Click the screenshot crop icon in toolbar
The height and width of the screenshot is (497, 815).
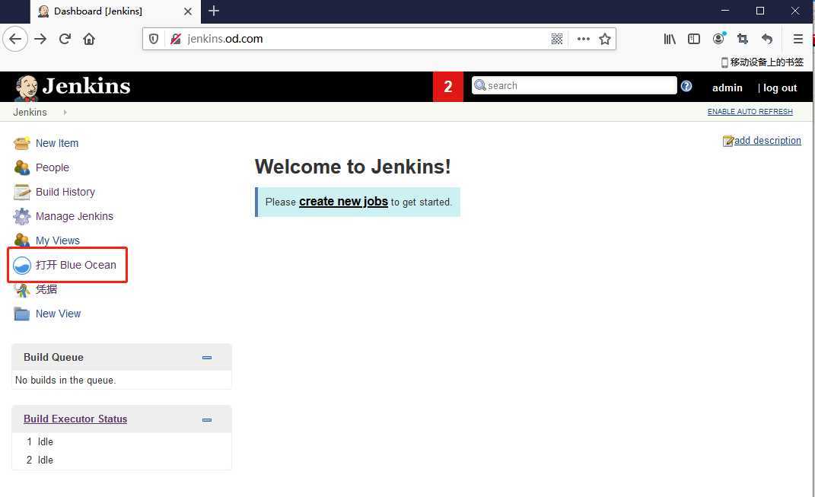pos(743,39)
